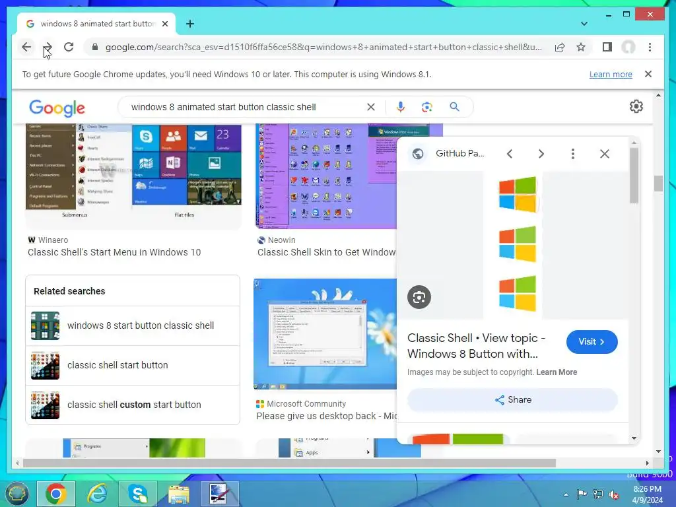
Task: Show next image in preview panel
Action: click(541, 154)
